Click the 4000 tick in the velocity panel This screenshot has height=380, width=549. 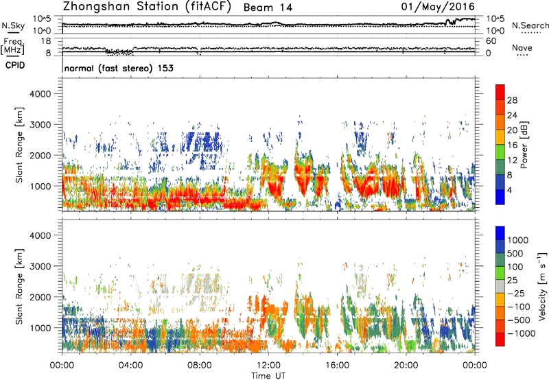(x=40, y=235)
